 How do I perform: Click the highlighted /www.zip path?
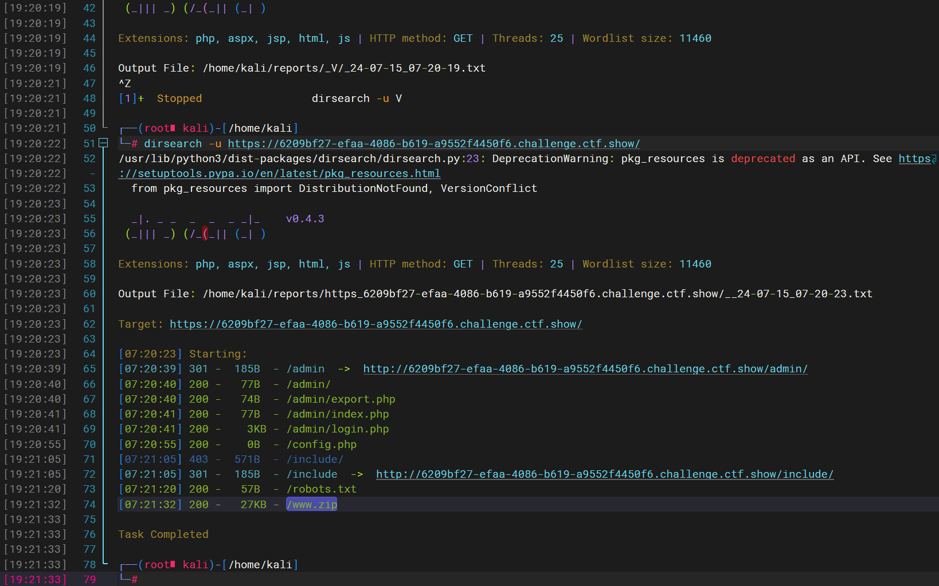[x=312, y=505]
